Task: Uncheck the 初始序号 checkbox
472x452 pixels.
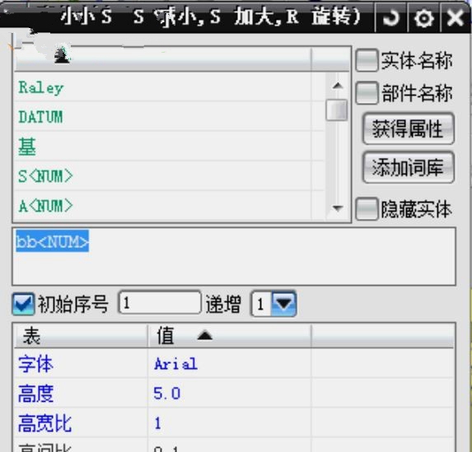Action: tap(23, 304)
